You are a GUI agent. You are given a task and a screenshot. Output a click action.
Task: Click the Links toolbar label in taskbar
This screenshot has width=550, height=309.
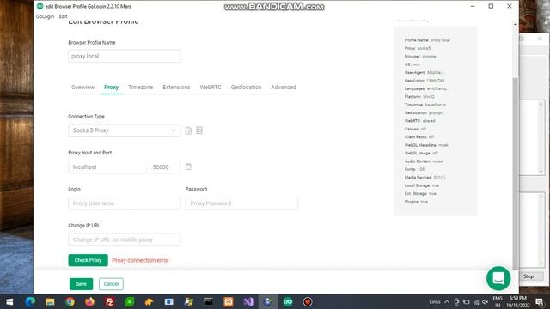coord(435,301)
